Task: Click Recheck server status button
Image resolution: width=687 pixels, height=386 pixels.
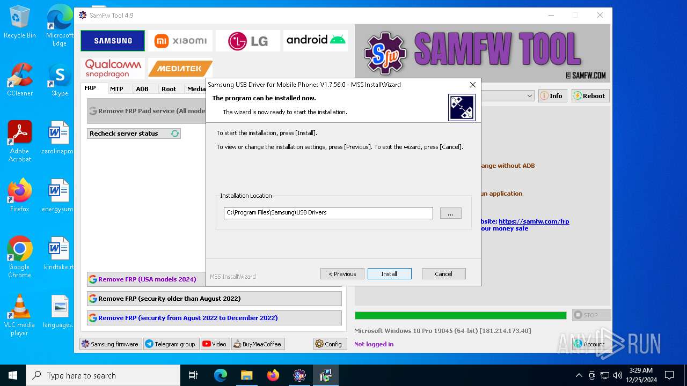Action: pos(134,133)
